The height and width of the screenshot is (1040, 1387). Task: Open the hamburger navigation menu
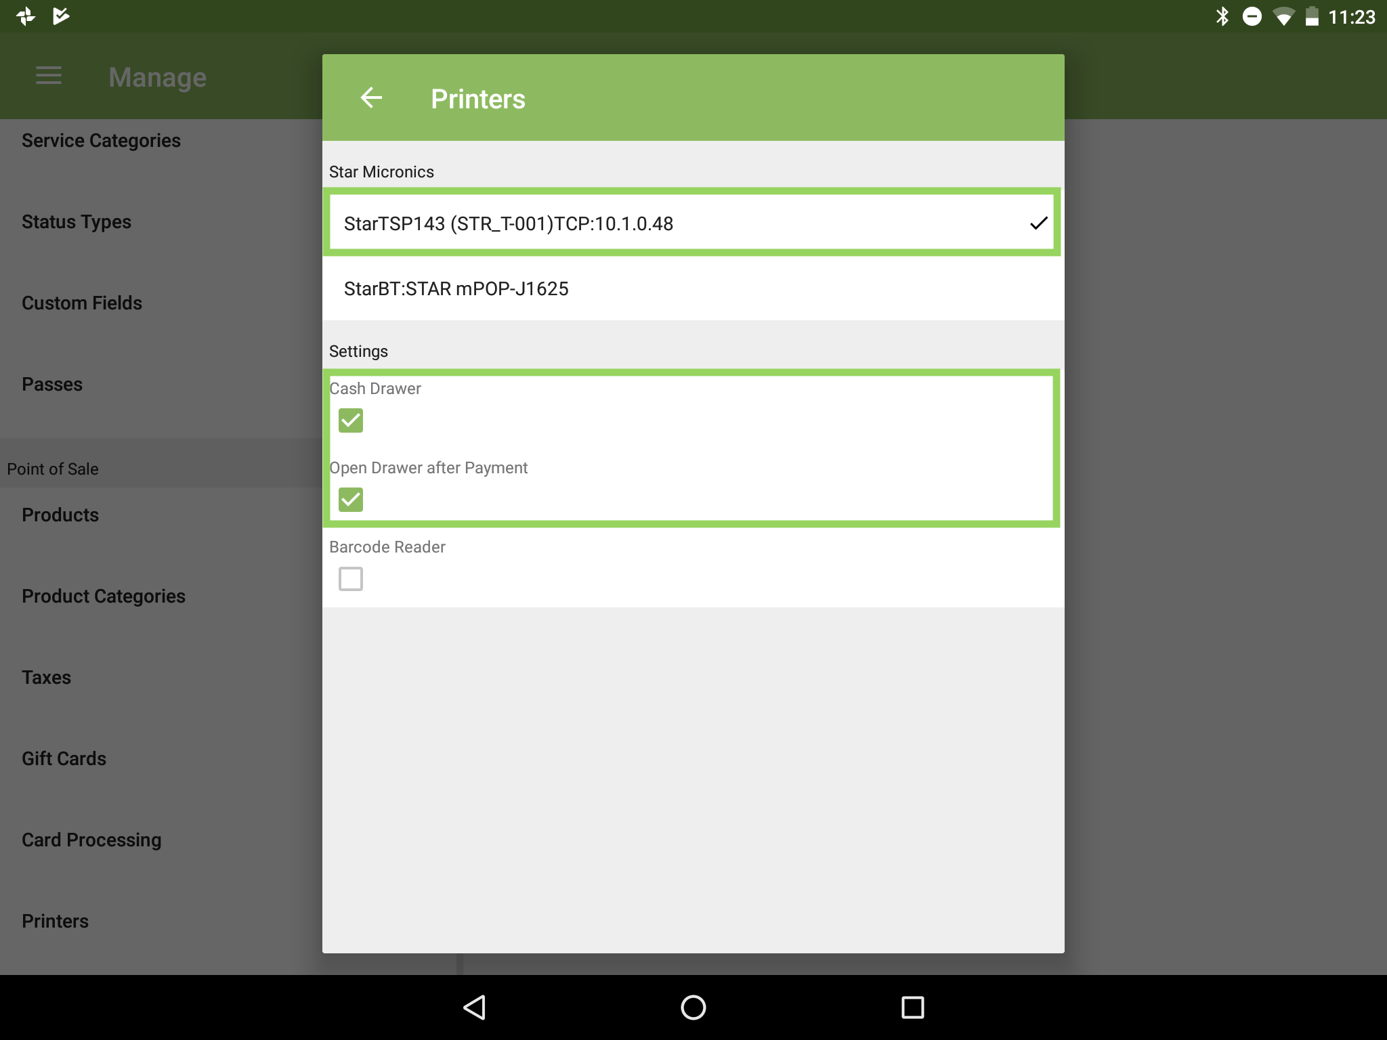(49, 76)
